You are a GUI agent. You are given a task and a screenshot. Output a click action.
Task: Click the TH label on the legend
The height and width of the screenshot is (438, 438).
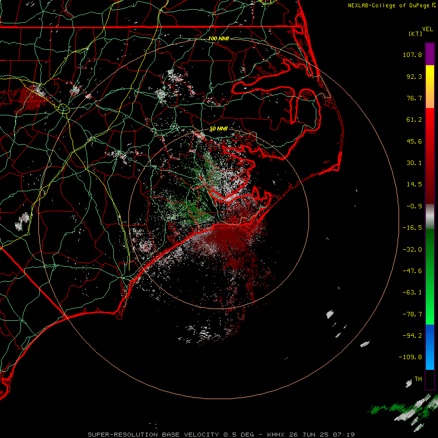click(x=418, y=379)
